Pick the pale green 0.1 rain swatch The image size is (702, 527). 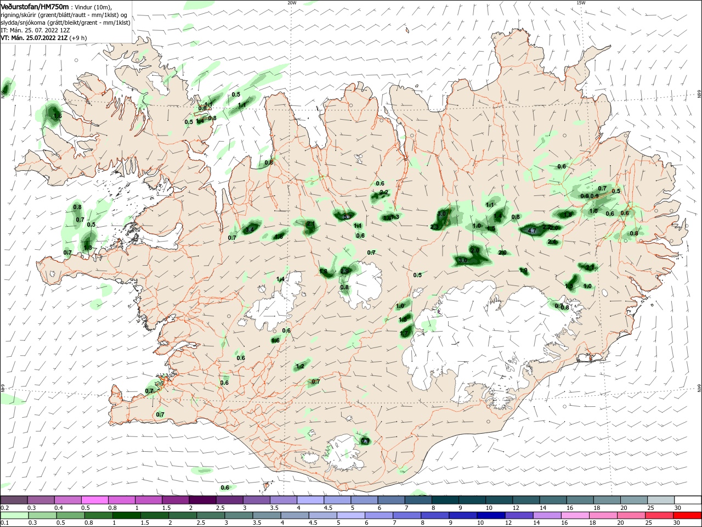(14, 516)
